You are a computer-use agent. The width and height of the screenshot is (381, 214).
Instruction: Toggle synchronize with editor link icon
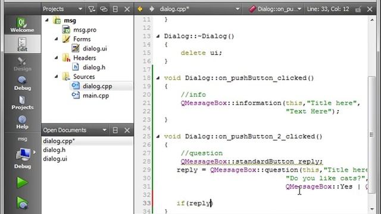104,10
